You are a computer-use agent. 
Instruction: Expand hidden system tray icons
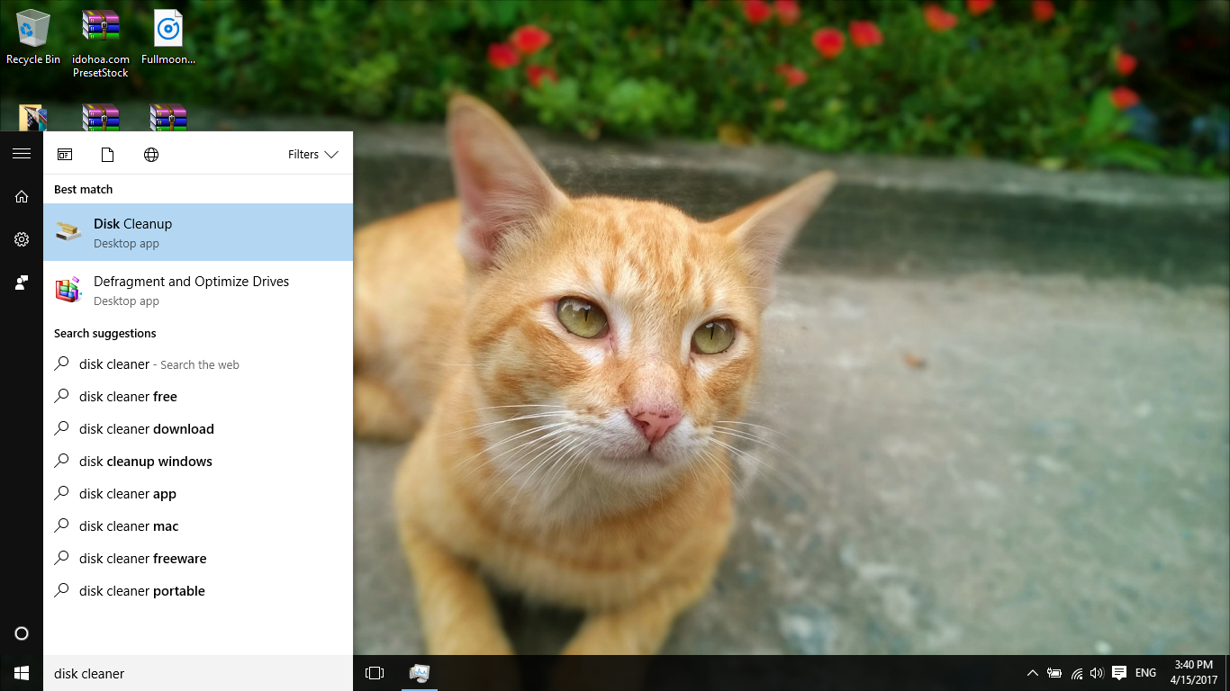pos(1033,672)
